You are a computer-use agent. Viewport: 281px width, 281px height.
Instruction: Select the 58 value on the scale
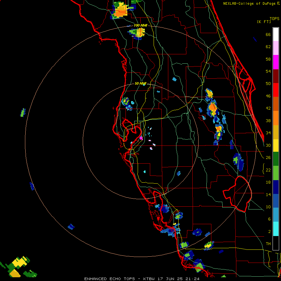268,59
